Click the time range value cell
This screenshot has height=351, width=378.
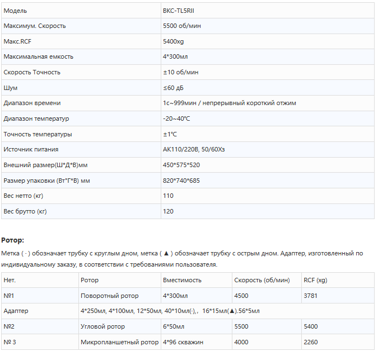[229, 103]
